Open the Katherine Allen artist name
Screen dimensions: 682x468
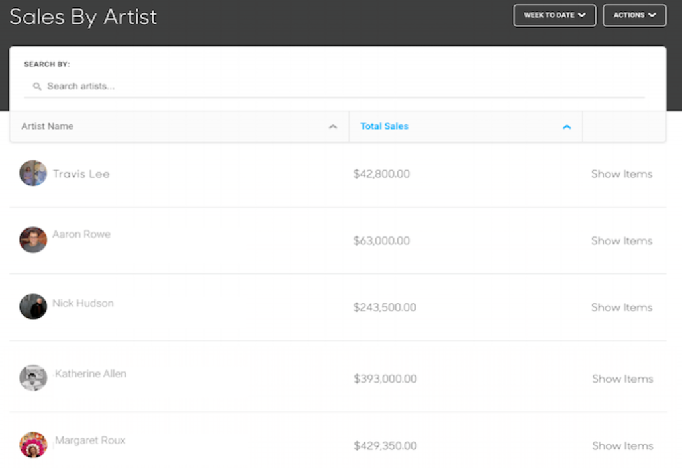pyautogui.click(x=91, y=374)
